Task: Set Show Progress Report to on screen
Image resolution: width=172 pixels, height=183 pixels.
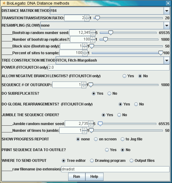Action: (105, 139)
